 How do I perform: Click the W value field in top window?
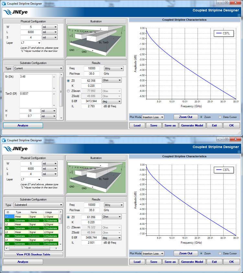(x=31, y=27)
